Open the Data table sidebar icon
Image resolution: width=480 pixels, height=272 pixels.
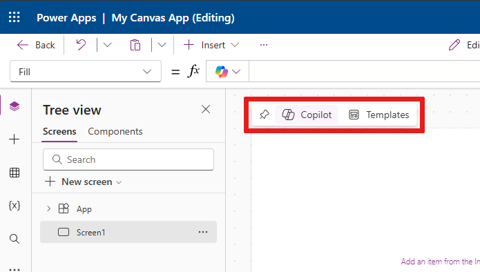point(15,173)
